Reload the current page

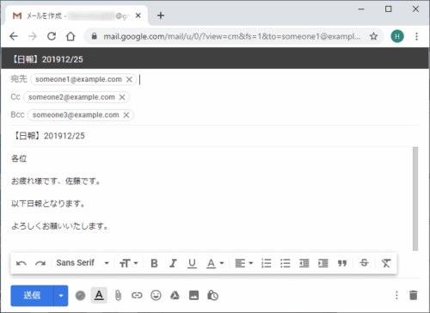pyautogui.click(x=52, y=36)
